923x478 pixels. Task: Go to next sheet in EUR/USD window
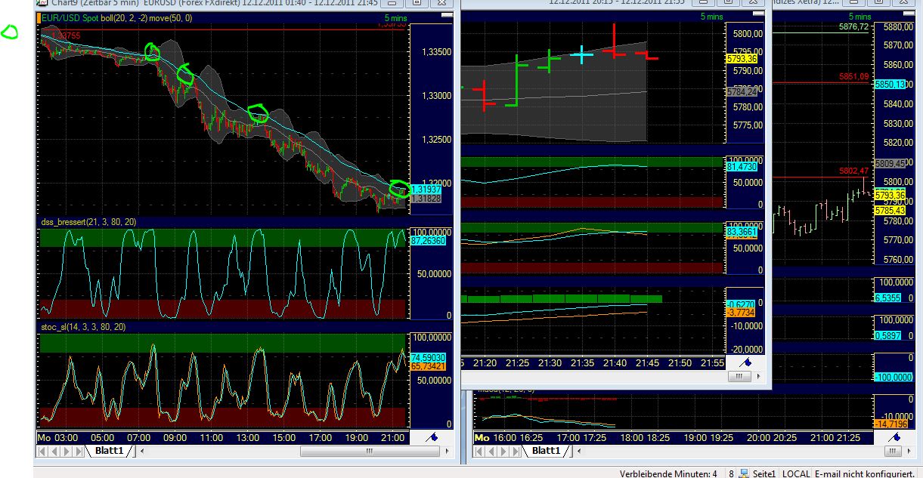(67, 451)
